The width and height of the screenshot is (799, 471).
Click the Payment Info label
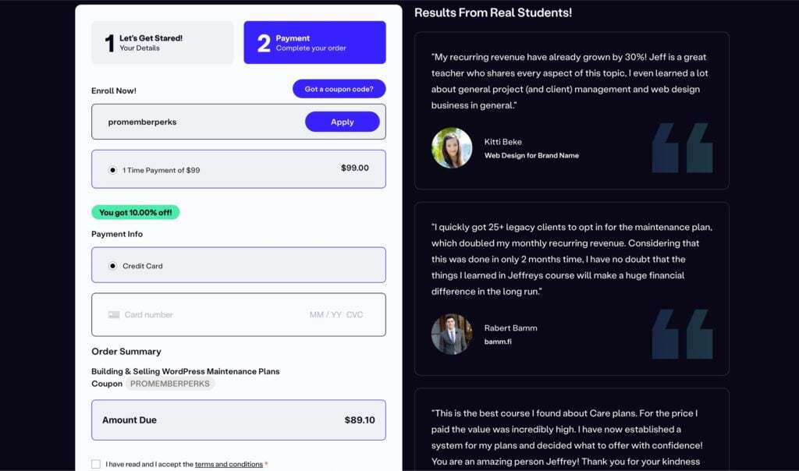coord(117,234)
